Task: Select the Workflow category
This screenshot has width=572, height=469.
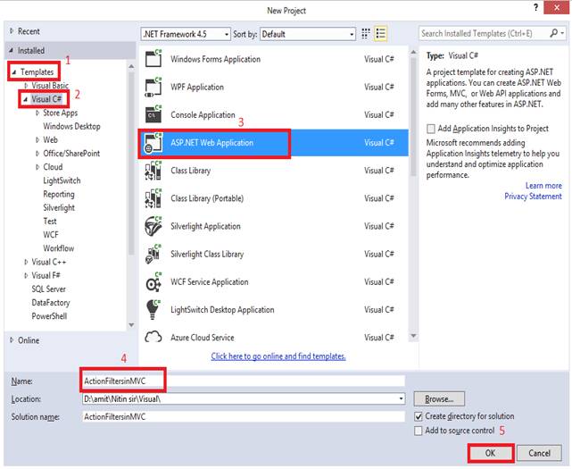Action: click(58, 248)
